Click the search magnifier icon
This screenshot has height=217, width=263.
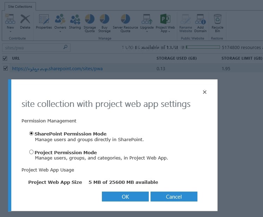point(66,47)
